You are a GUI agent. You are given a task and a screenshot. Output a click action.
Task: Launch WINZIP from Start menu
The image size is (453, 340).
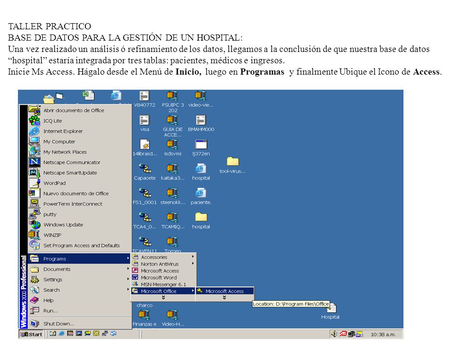pos(80,235)
